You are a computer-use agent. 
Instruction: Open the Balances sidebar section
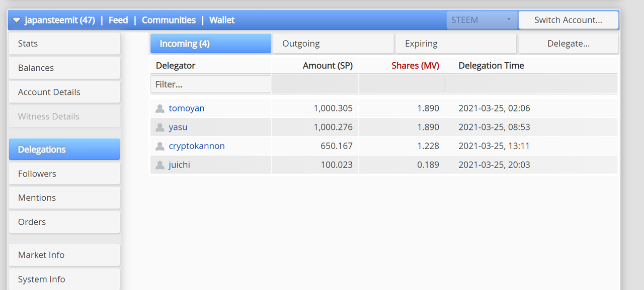[x=64, y=68]
